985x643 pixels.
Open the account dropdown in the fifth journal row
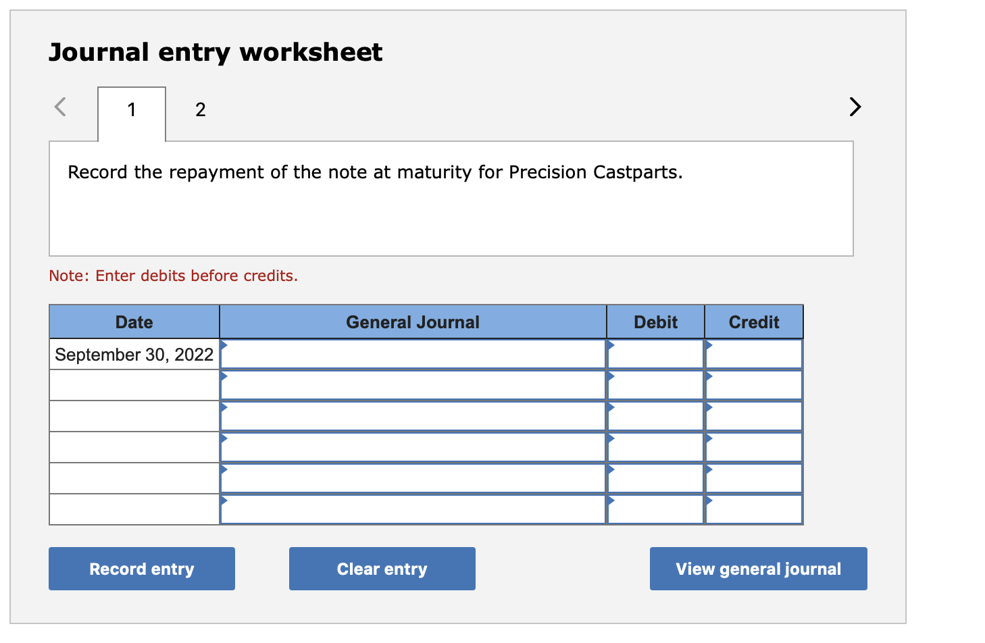pyautogui.click(x=224, y=470)
